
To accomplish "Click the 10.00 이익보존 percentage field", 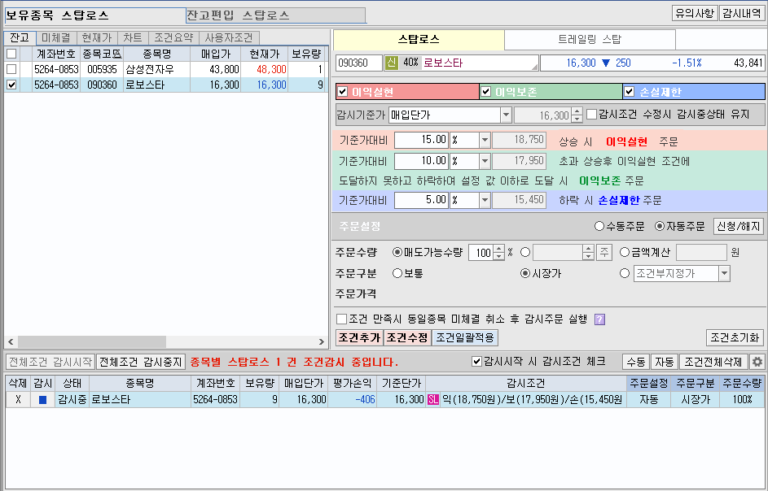I will [421, 161].
